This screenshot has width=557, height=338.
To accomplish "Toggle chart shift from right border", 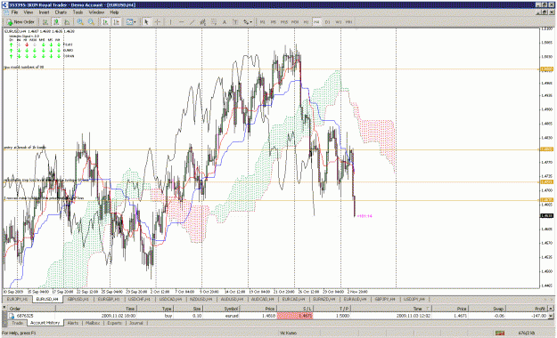I will click(116, 22).
